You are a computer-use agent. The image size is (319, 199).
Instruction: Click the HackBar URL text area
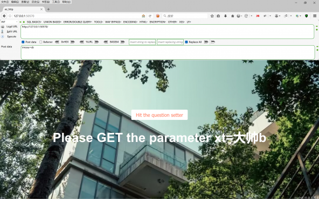167,32
